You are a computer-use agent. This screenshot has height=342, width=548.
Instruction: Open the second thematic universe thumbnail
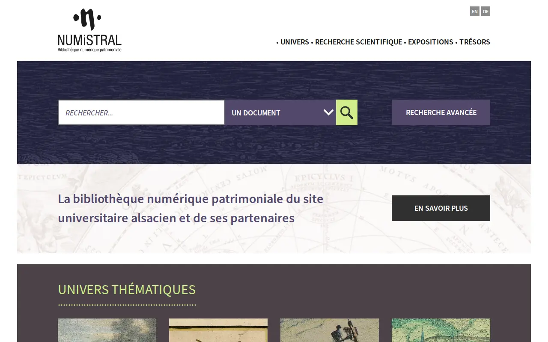tap(218, 330)
